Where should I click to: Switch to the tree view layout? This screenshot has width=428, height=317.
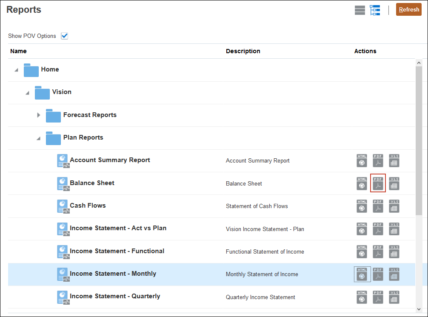(x=375, y=10)
